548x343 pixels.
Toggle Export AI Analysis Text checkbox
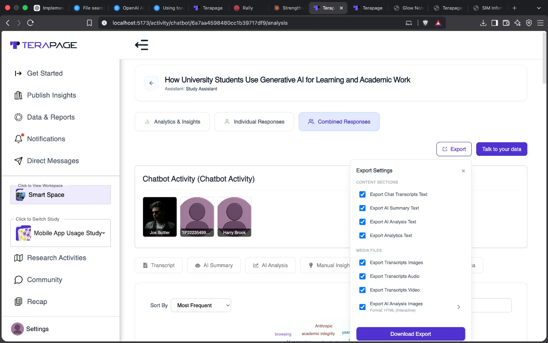(362, 222)
